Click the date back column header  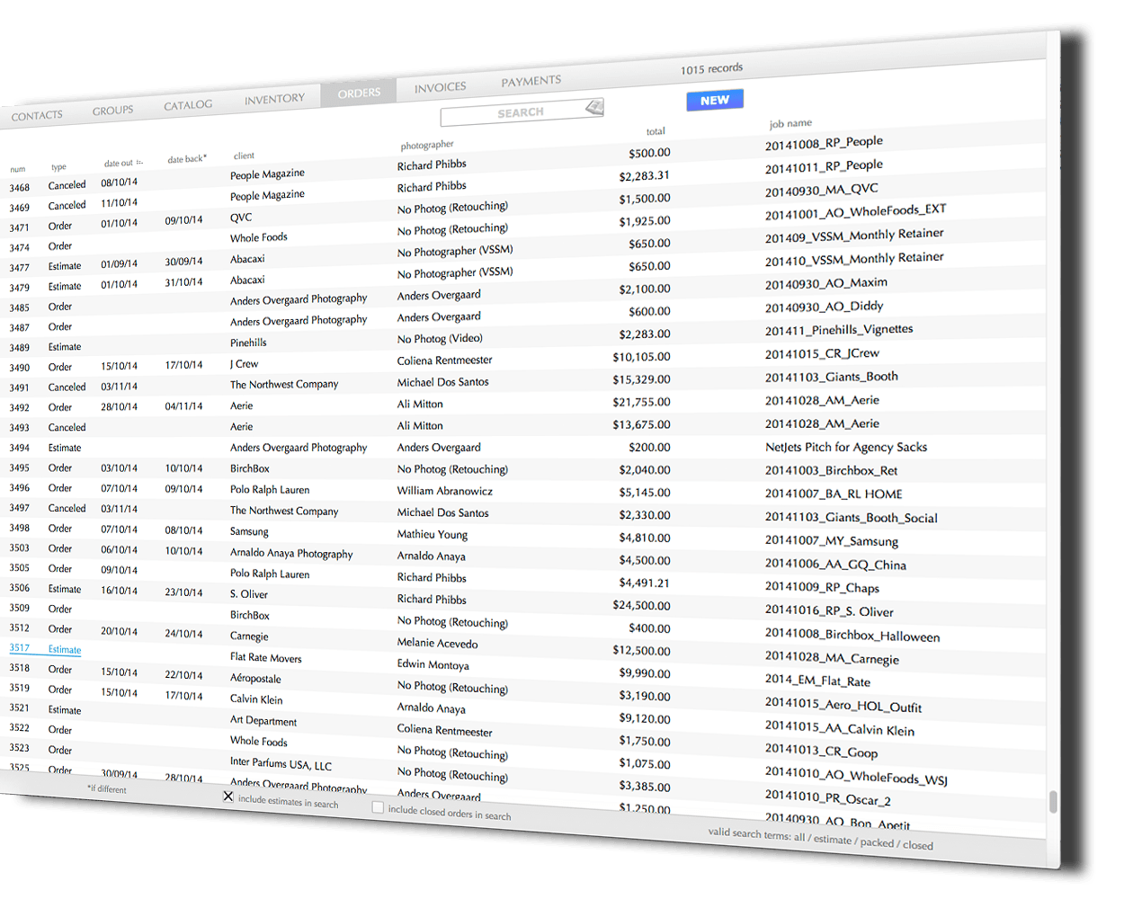tap(187, 159)
